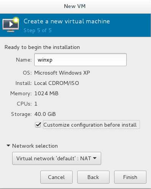The height and width of the screenshot is (189, 151).
Task: Click the Customize configuration before install label
Action: pos(90,125)
